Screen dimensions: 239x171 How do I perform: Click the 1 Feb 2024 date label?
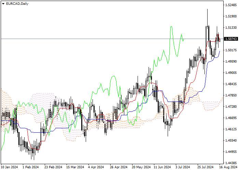tap(30, 167)
